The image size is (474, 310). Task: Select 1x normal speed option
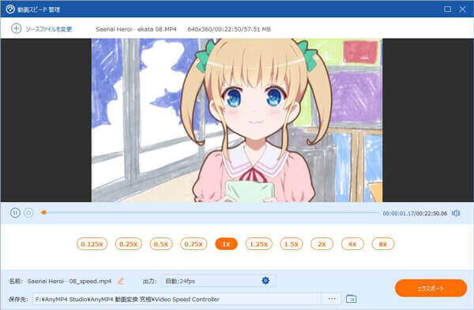pos(226,244)
